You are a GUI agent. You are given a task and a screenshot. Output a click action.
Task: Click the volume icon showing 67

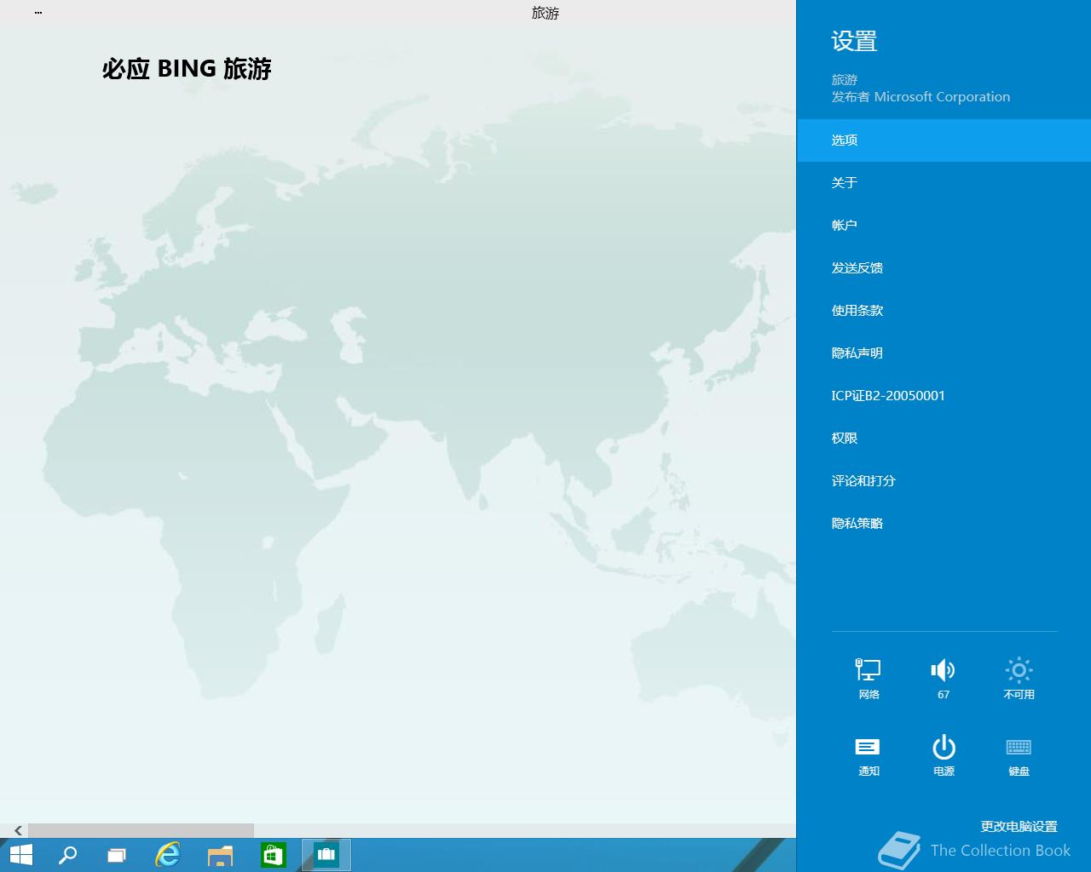944,679
